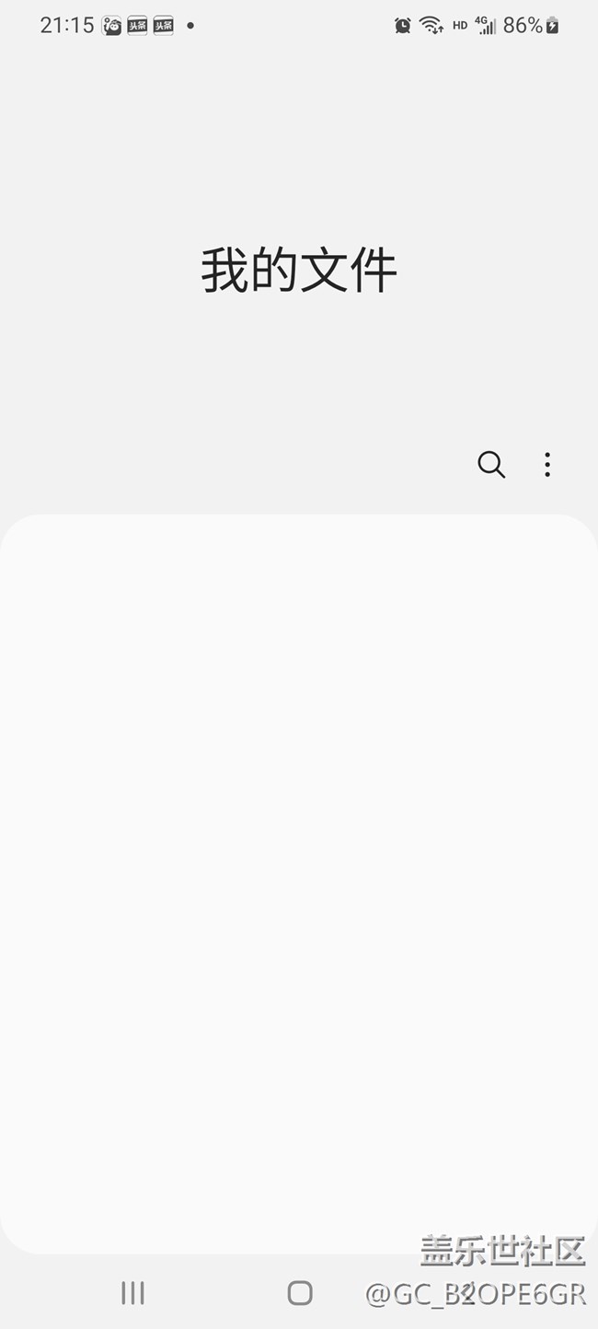Tap the 21:15 clock in the status bar
Screen dimensions: 598x1329
[67, 26]
